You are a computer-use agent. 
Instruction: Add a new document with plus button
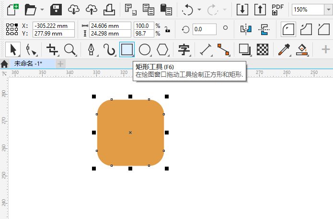tap(60, 63)
